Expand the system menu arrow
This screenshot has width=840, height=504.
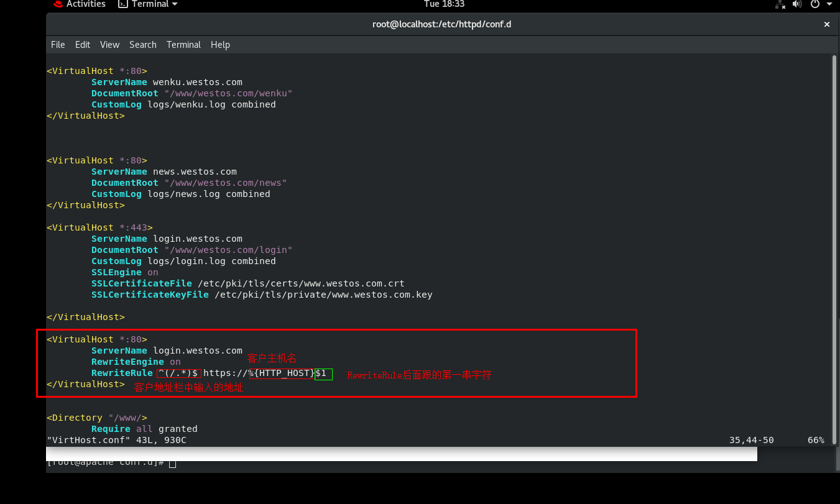tap(829, 4)
